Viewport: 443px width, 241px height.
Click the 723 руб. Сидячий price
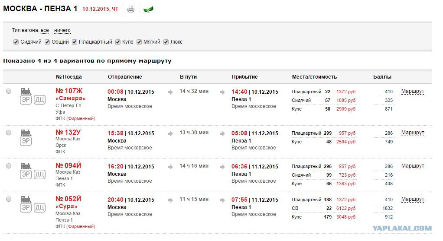click(x=348, y=175)
